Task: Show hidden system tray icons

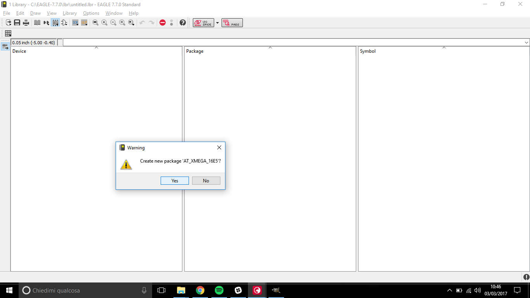Action: [450, 290]
